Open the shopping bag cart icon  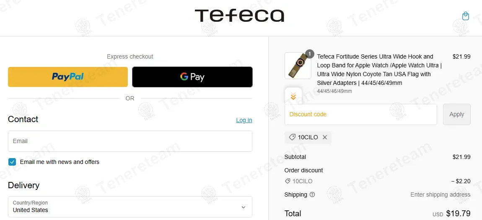[465, 16]
